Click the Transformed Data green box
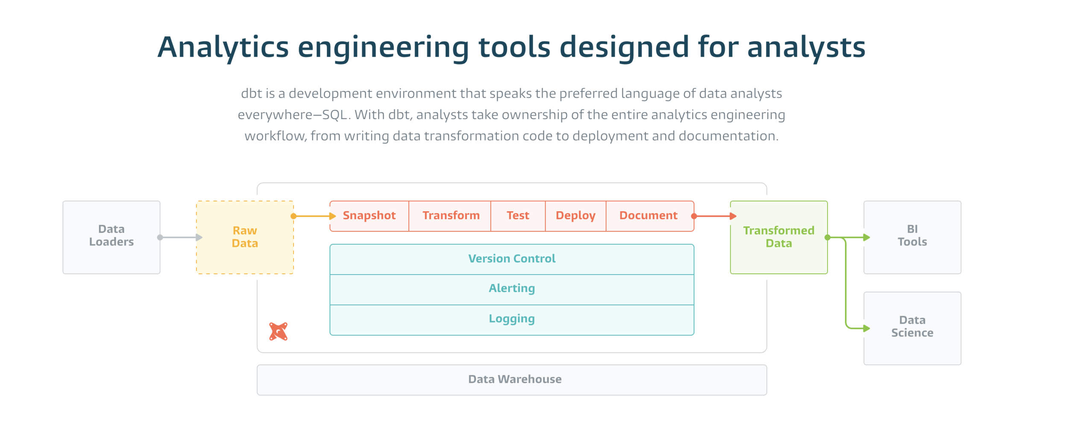The height and width of the screenshot is (424, 1068). (x=779, y=237)
